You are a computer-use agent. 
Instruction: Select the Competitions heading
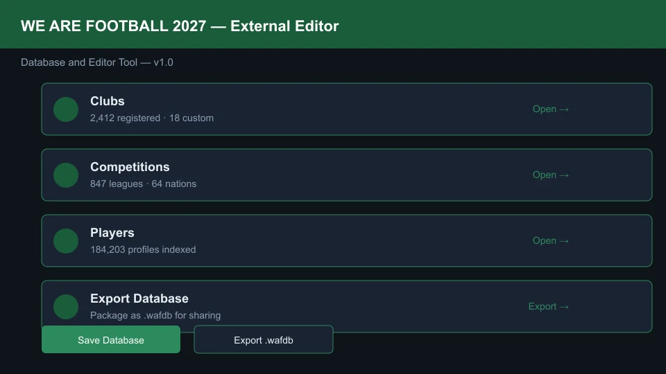pos(130,167)
